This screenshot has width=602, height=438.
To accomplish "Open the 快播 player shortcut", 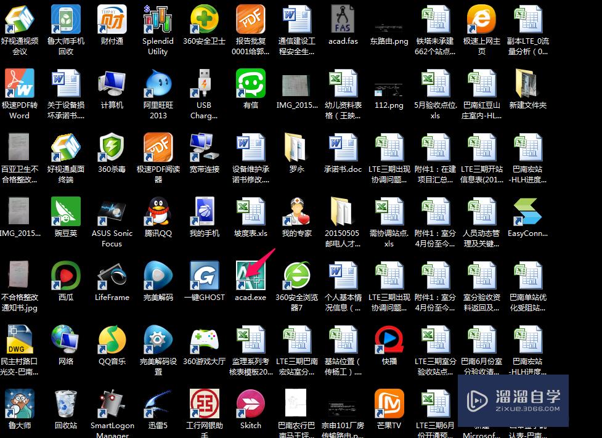I will coord(389,339).
